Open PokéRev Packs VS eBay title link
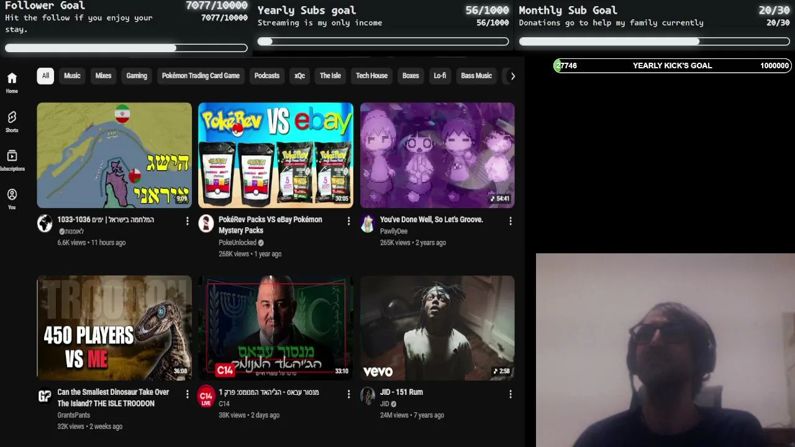 [x=270, y=225]
